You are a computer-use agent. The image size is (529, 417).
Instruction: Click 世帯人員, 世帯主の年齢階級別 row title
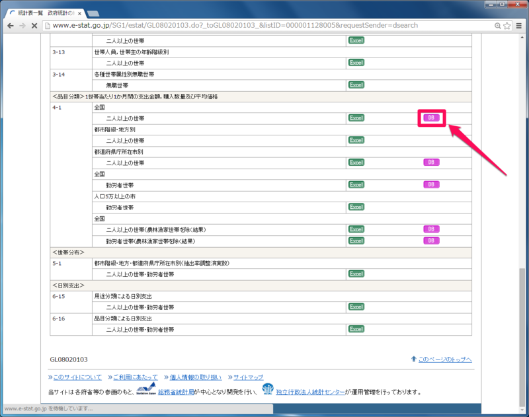tap(132, 52)
